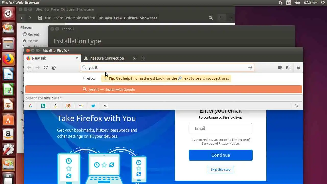
Task: Search with the Twitter one-off icon
Action: 93,106
